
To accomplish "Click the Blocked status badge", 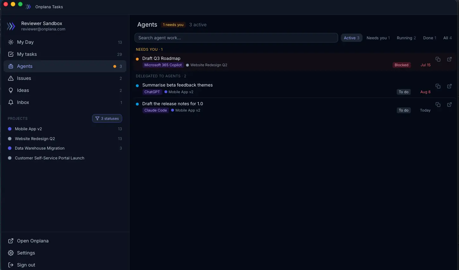I will point(402,65).
